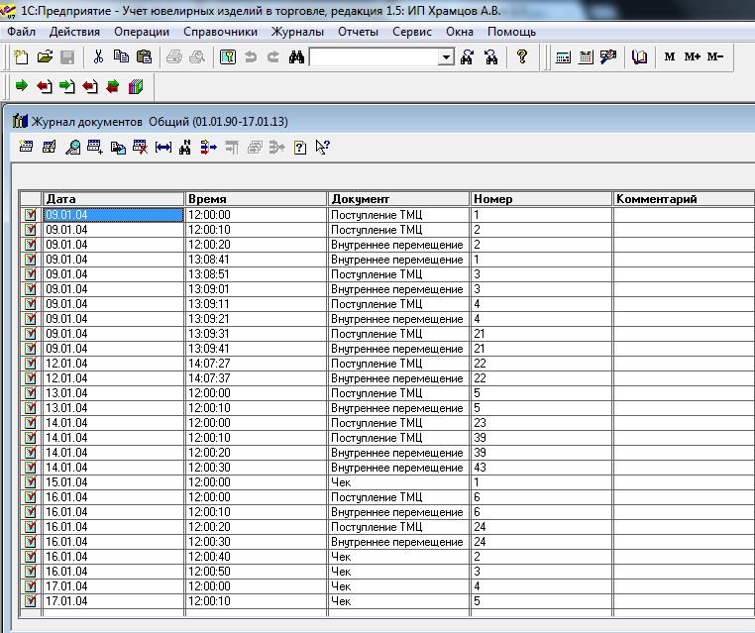Screen dimensions: 755x633
Task: Click the red-green double arrow icon
Action: (x=113, y=86)
